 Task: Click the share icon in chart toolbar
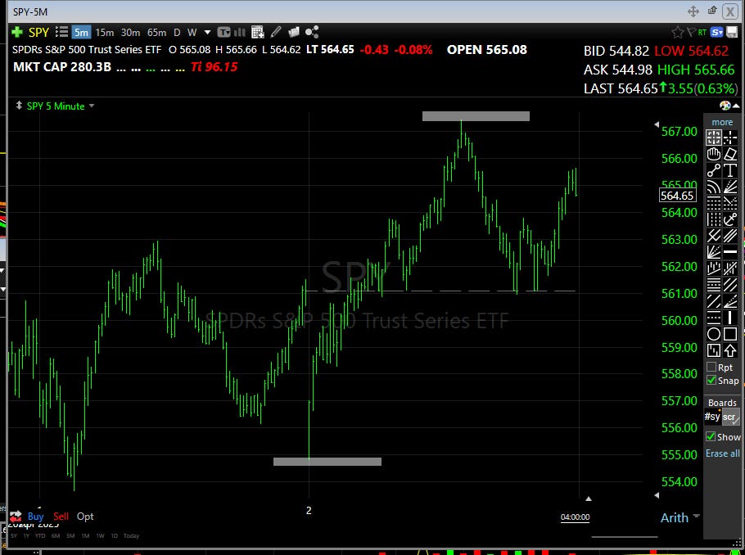(x=312, y=32)
